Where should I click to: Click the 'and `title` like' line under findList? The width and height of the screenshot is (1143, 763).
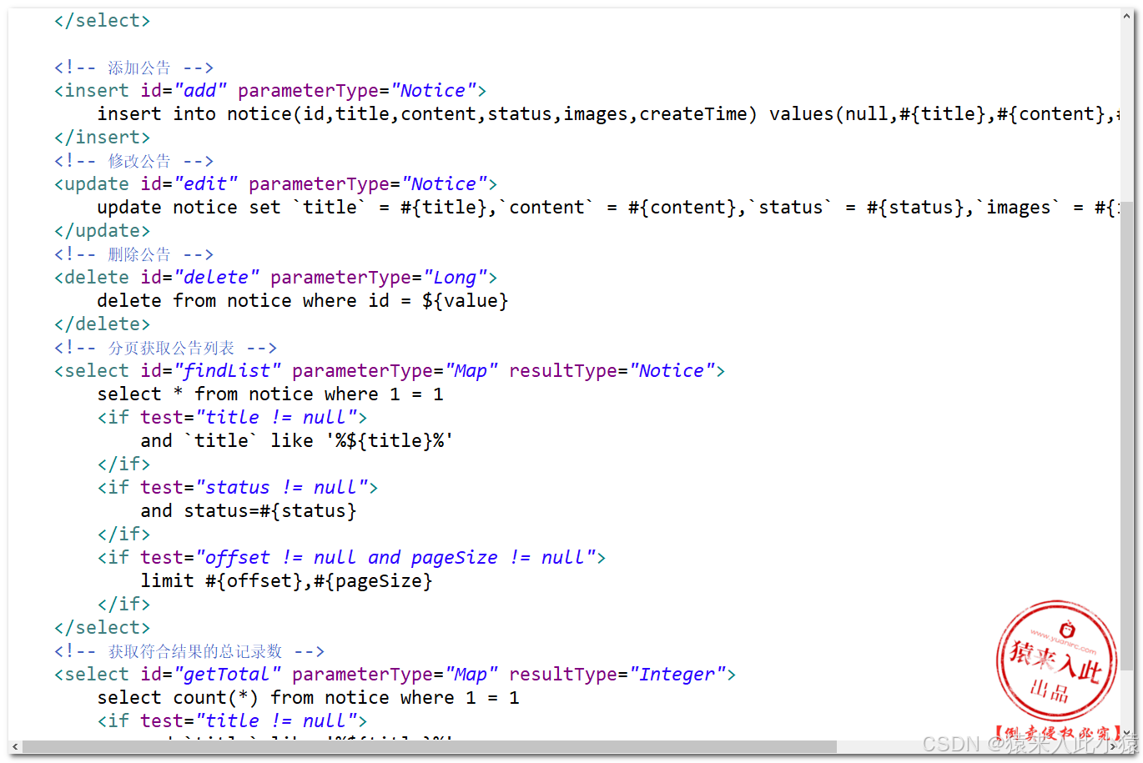tap(297, 441)
